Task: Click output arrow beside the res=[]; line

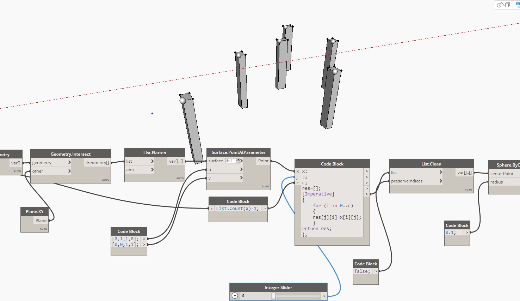Action: [367, 188]
